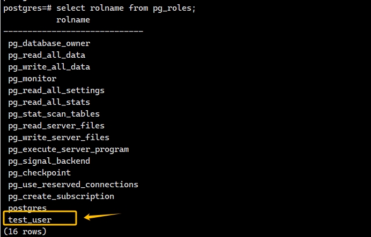
Task: Select the pg_use_reserved_connections role row
Action: click(x=73, y=185)
